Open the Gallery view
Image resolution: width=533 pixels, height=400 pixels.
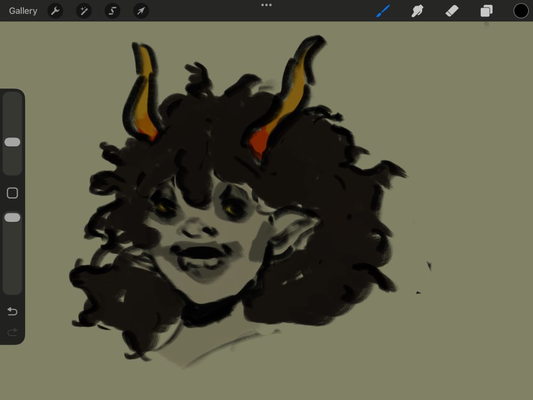(23, 11)
